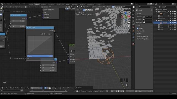Viewport: 177px width, 99px height.
Task: Open the node editor Add menu
Action: (16, 7)
